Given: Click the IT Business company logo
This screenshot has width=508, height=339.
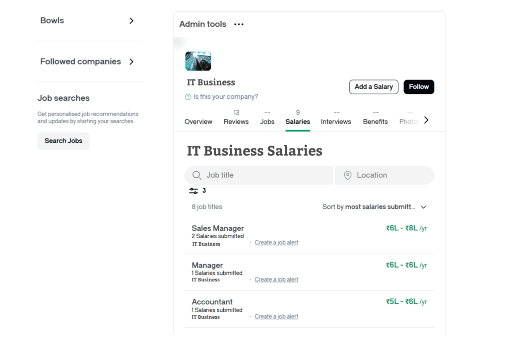Looking at the screenshot, I should (x=198, y=61).
